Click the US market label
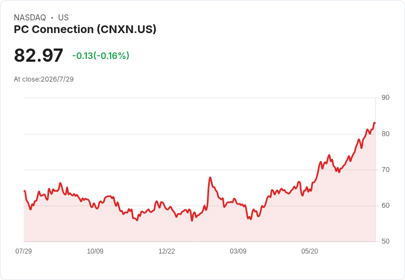This screenshot has width=405, height=280. coord(63,18)
